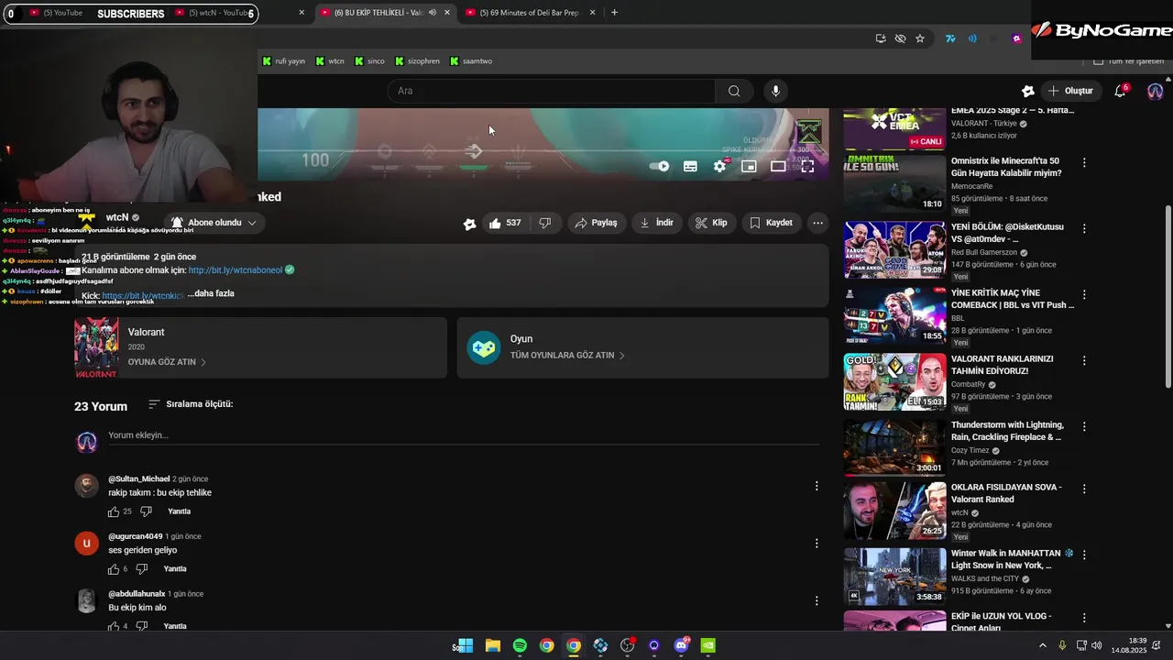Open menu for @ugurcan4049's comment
The width and height of the screenshot is (1173, 660).
coord(817,544)
